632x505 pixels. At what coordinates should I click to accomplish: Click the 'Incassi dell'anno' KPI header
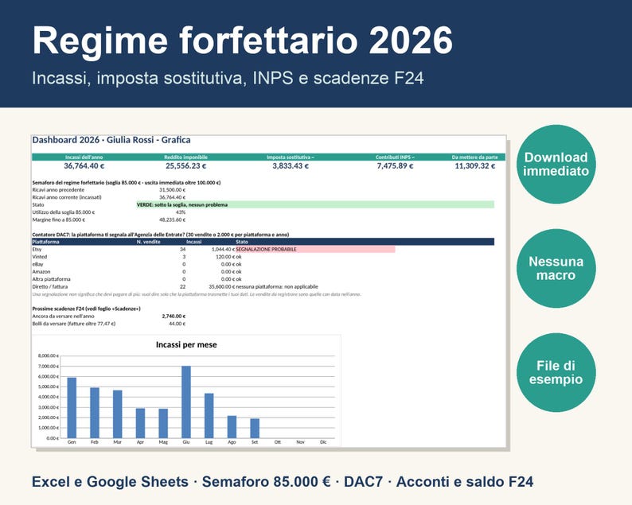pyautogui.click(x=84, y=157)
